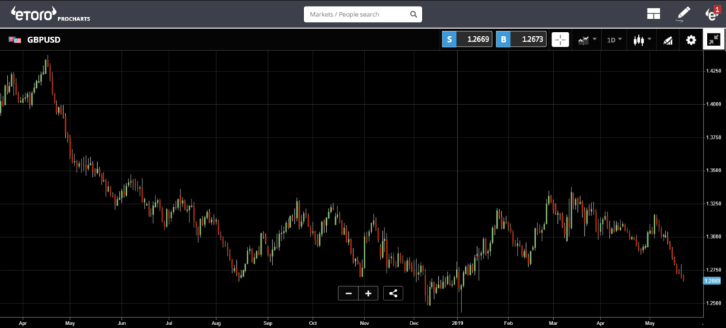The width and height of the screenshot is (726, 328).
Task: Open eToro notifications with red badge
Action: 712,13
